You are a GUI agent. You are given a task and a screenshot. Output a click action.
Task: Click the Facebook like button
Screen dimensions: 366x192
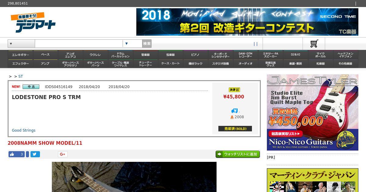[x=16, y=154]
